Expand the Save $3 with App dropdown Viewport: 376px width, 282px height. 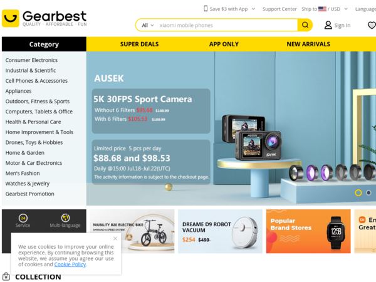point(253,9)
